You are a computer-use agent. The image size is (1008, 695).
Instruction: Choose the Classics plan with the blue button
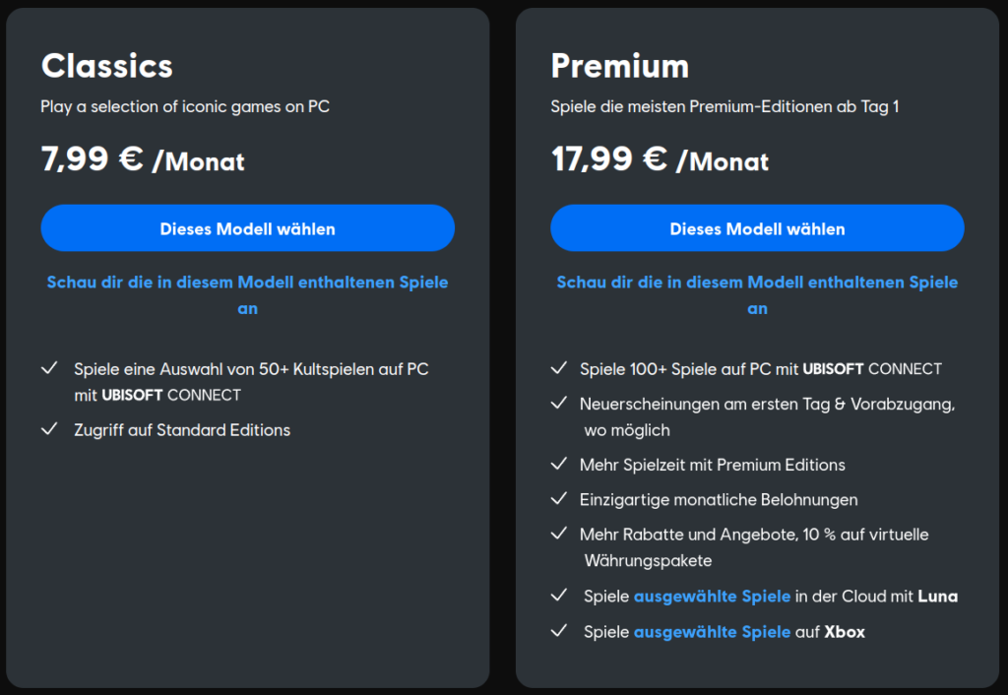pyautogui.click(x=247, y=228)
